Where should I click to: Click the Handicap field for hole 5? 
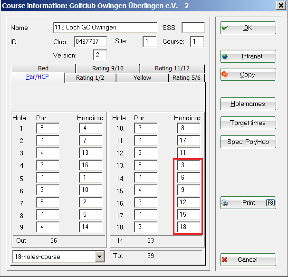[91, 177]
